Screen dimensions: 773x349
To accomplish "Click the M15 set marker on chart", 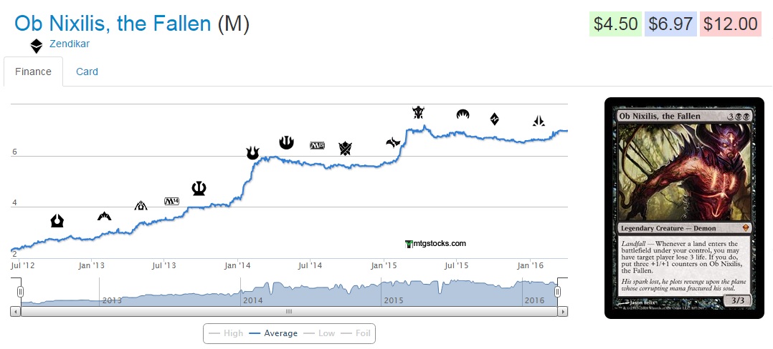I will 317,145.
